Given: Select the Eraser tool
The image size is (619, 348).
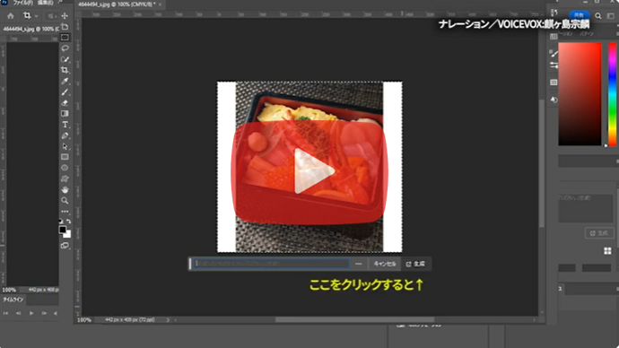Looking at the screenshot, I should (65, 102).
